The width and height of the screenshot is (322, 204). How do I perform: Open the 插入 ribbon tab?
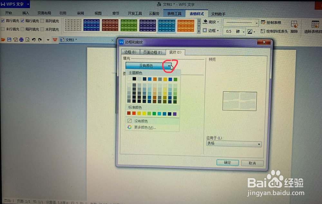pyautogui.click(x=25, y=13)
